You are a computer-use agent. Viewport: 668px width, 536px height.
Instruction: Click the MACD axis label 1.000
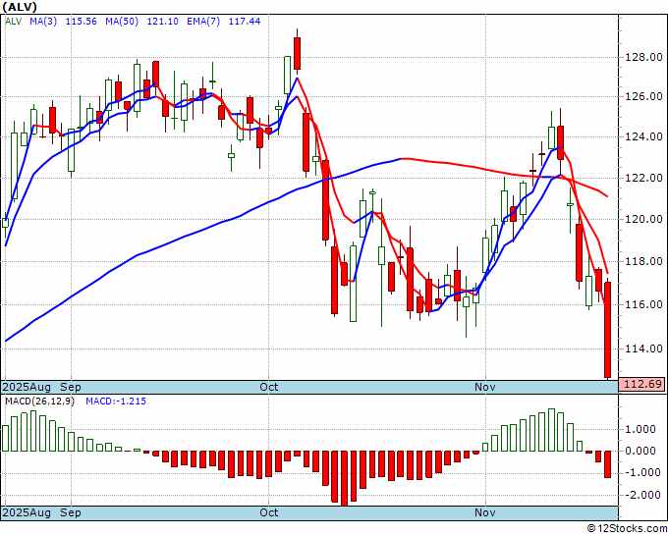tap(640, 429)
